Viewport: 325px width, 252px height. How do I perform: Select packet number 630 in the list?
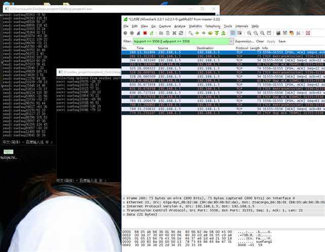[223, 85]
